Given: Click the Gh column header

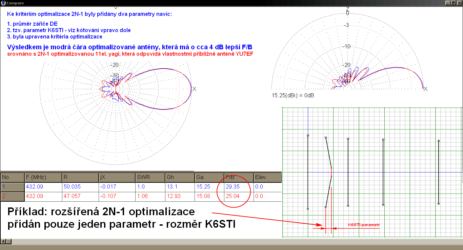Looking at the screenshot, I should pyautogui.click(x=179, y=177).
